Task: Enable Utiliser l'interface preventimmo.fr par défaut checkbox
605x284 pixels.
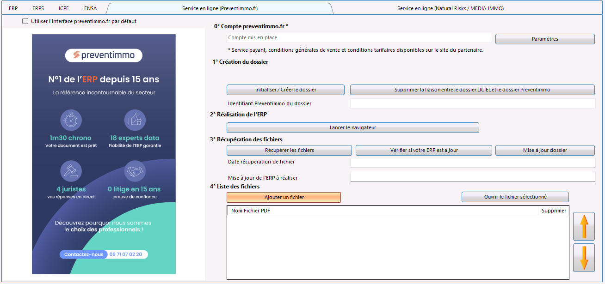Action: pos(25,21)
